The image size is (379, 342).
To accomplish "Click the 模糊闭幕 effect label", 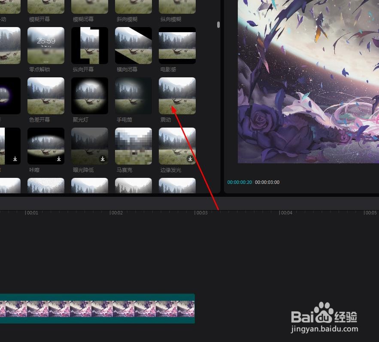I will coord(83,19).
